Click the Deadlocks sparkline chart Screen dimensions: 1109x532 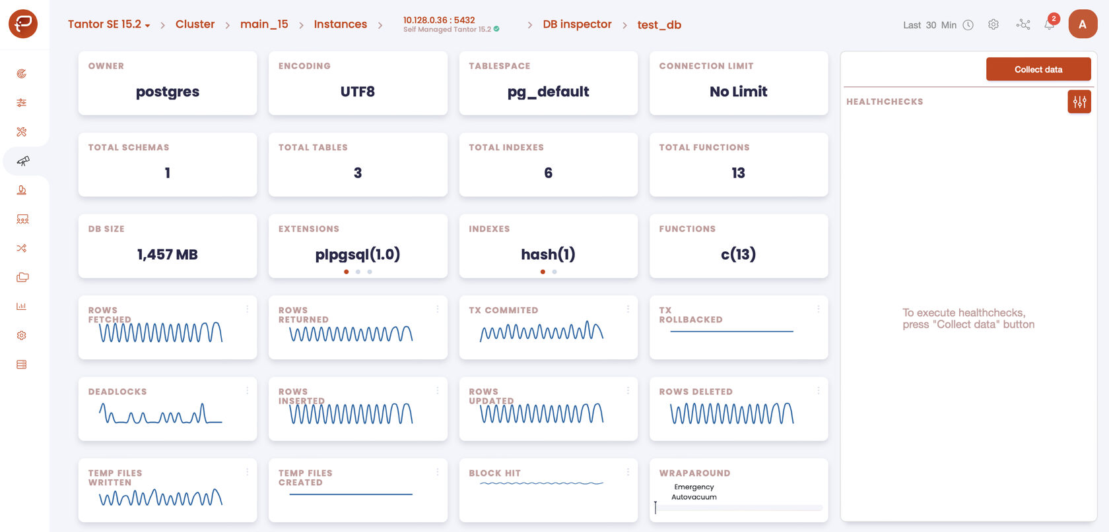point(161,413)
